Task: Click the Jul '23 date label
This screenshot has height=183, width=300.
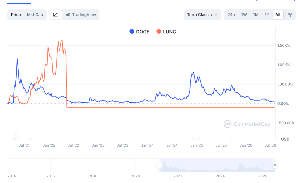Action: pyautogui.click(x=123, y=145)
